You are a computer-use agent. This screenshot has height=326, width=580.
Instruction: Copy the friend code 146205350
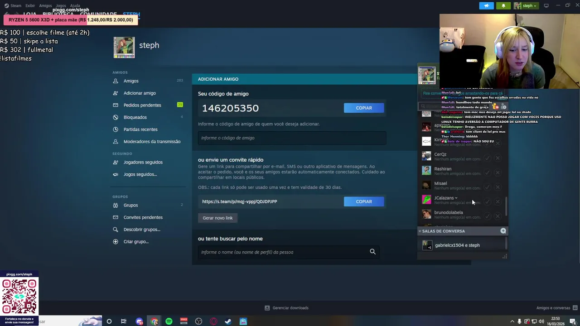364,108
